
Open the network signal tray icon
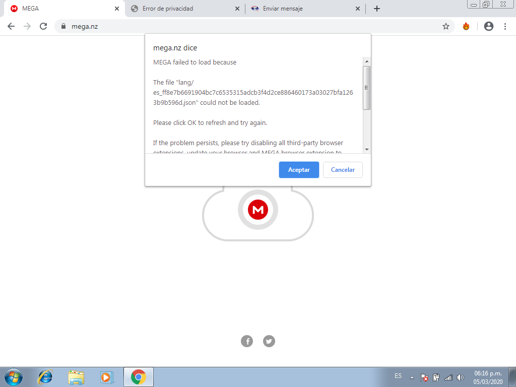tap(448, 377)
